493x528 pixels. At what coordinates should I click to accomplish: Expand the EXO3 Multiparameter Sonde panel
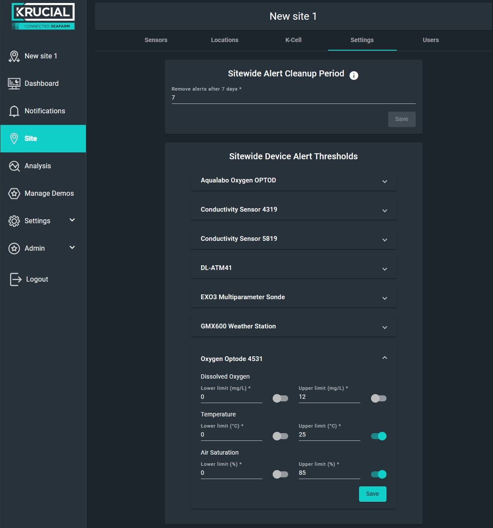tap(294, 297)
